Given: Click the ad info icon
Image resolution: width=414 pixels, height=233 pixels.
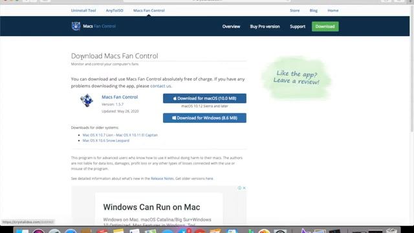Looking at the screenshot, I should point(239,188).
